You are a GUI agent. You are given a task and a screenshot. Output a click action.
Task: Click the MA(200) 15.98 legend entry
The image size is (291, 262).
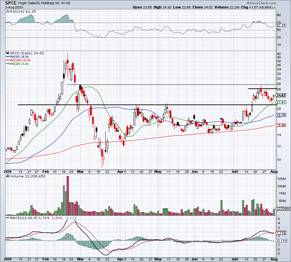18,60
